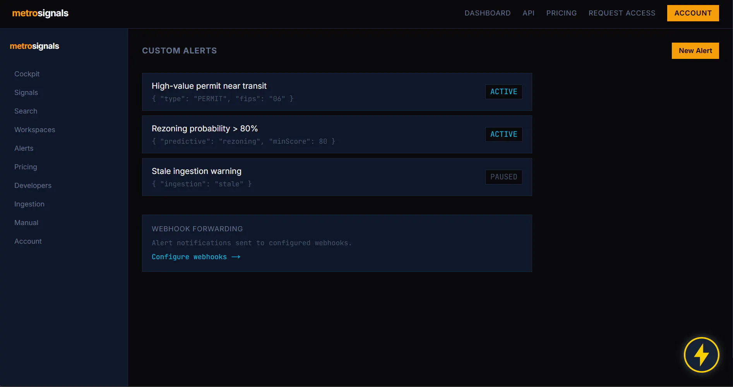733x387 pixels.
Task: Toggle PAUSED status of Stale ingestion alert
Action: click(x=504, y=177)
